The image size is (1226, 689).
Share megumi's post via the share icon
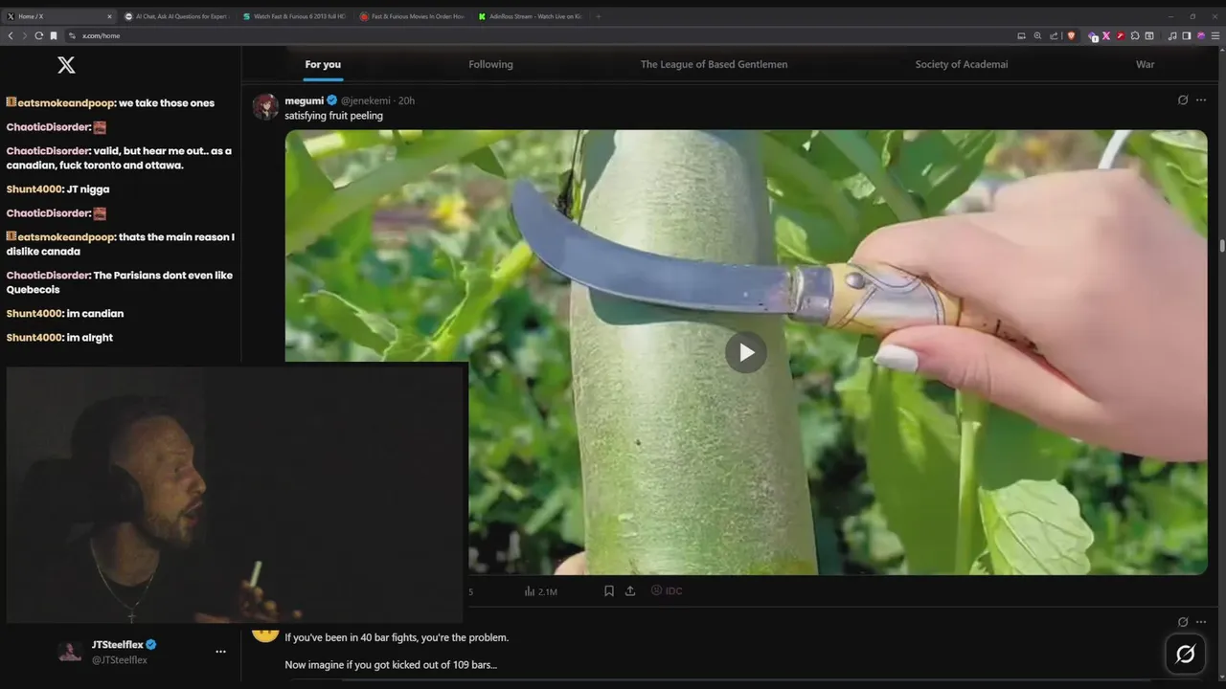(x=630, y=591)
